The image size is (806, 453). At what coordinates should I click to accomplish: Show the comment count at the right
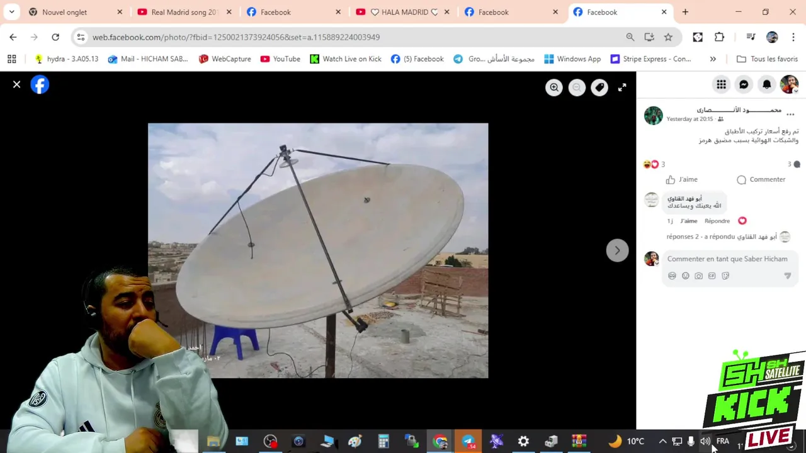click(x=793, y=164)
